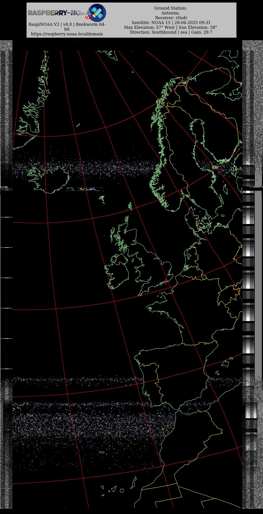Click the red ground station cross marker
Viewport: 263px width, 514px height.
click(166, 281)
